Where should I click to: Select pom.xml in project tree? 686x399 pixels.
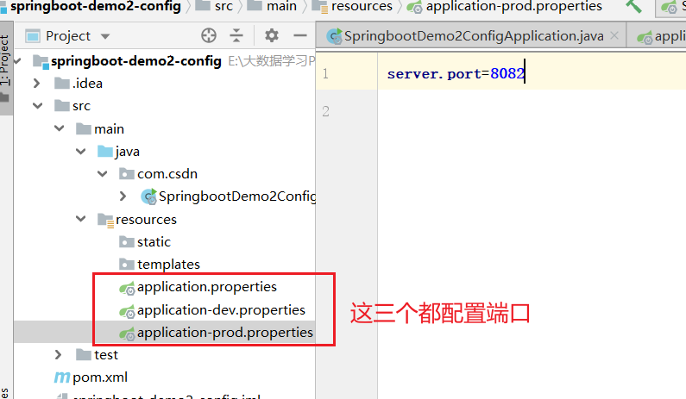(100, 377)
